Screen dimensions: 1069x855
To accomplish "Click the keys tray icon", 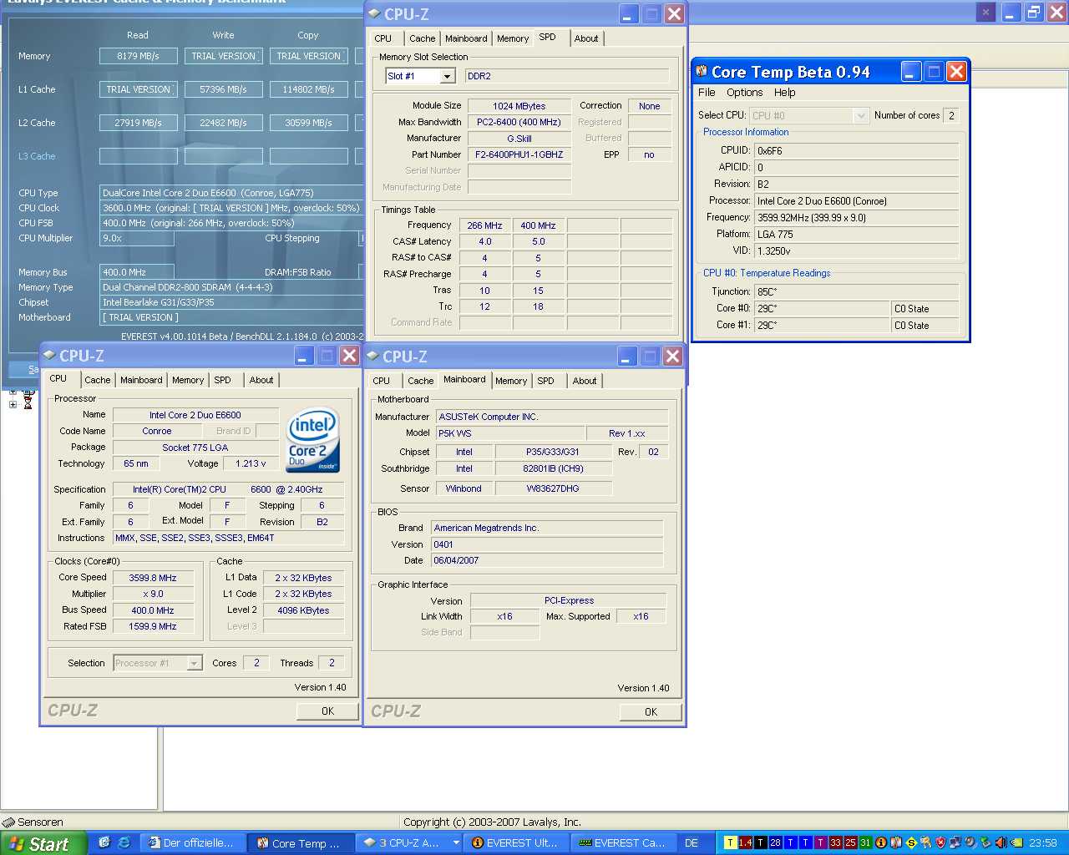I will pyautogui.click(x=925, y=843).
